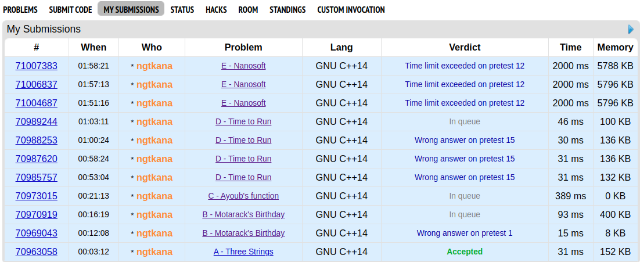640x262 pixels.
Task: Switch to the Submit Code tab
Action: click(x=70, y=9)
